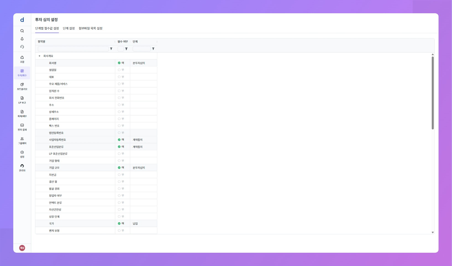This screenshot has height=266, width=452.
Task: Open the 전자 결재 sidebar icon
Action: tap(22, 127)
